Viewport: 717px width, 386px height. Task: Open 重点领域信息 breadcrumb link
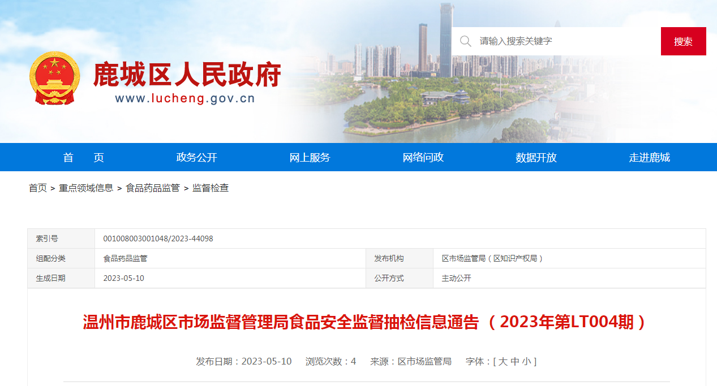click(x=86, y=188)
